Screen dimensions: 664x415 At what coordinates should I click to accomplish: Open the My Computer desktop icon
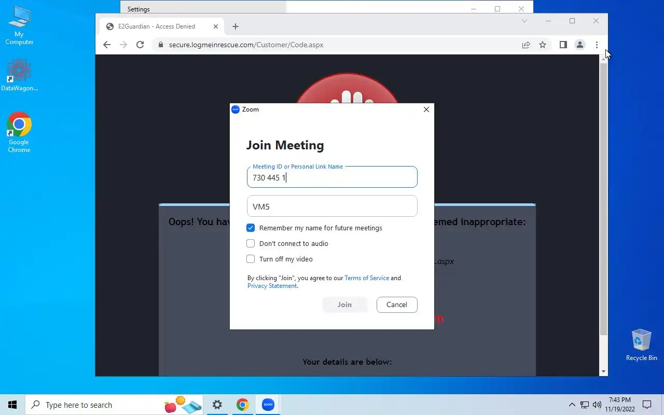(x=19, y=25)
